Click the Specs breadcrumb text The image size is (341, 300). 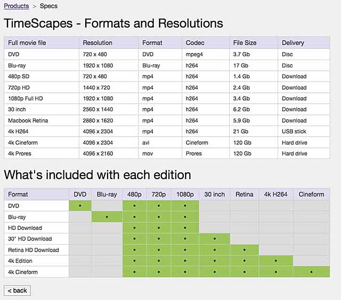[48, 6]
